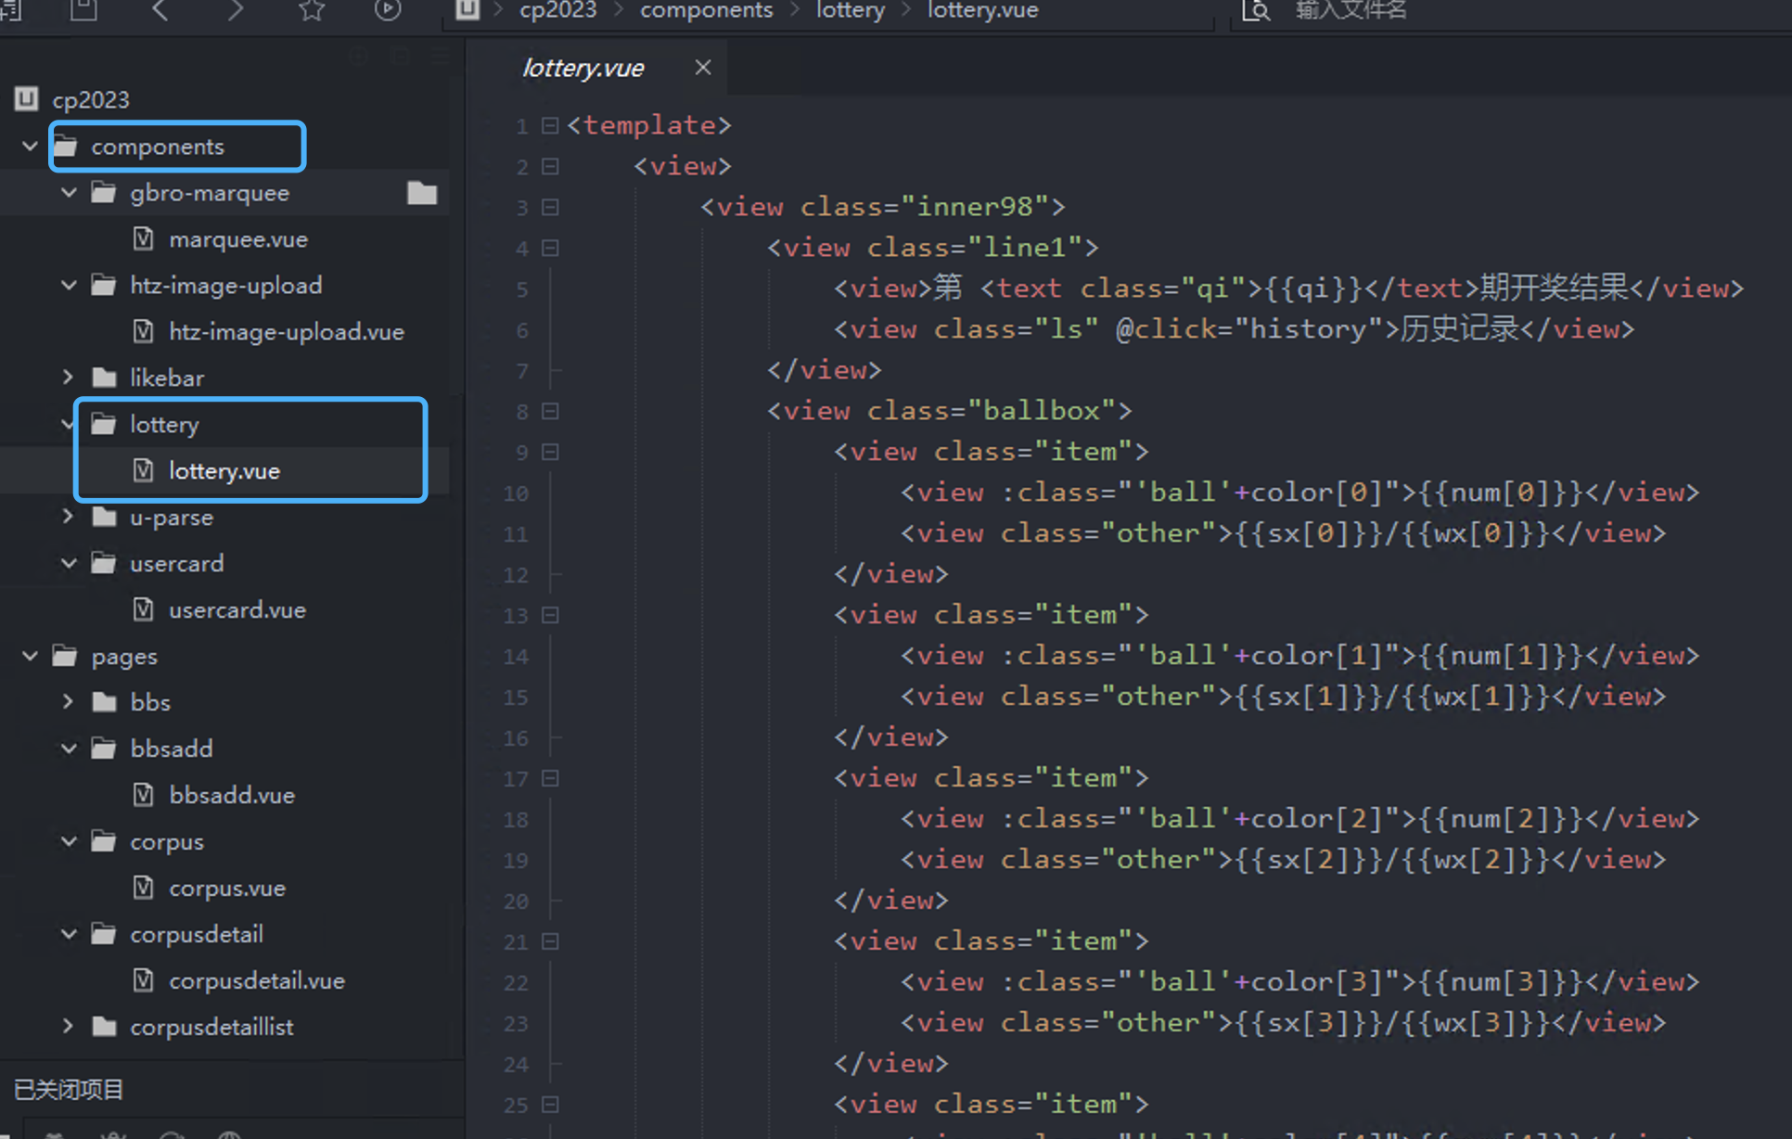
Task: Select the lottery folder in tree
Action: 164,424
